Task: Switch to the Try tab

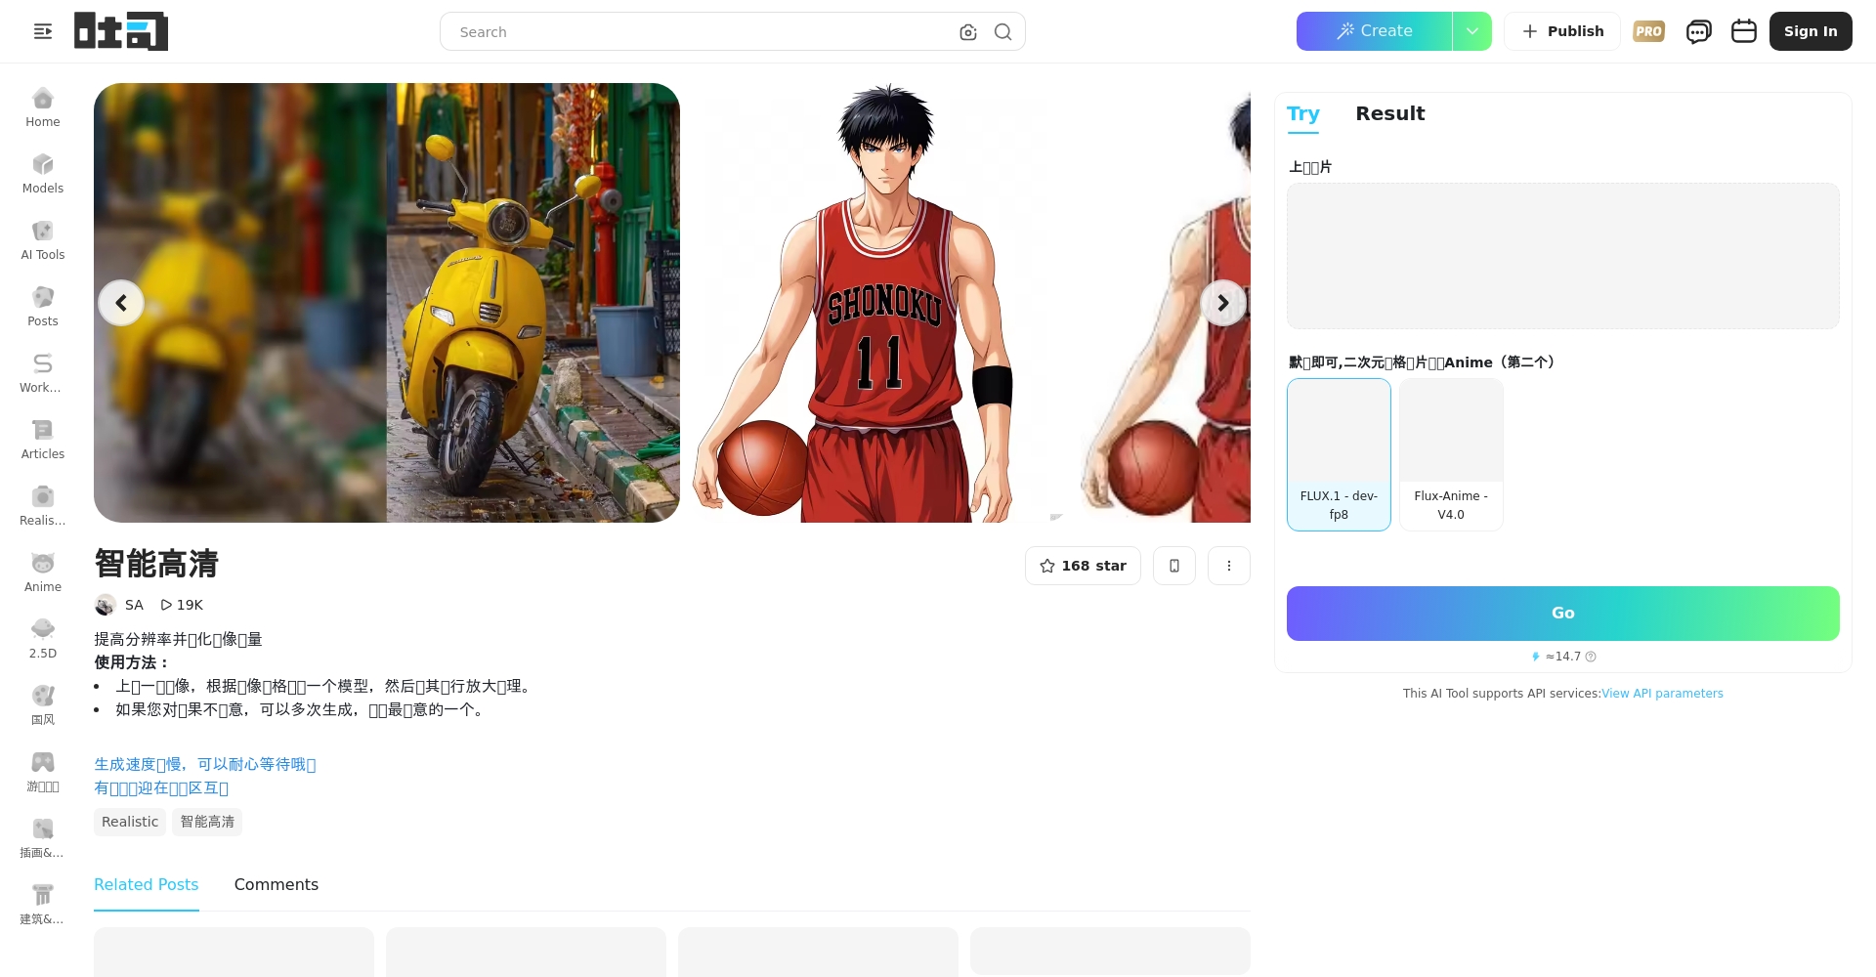Action: click(1303, 113)
